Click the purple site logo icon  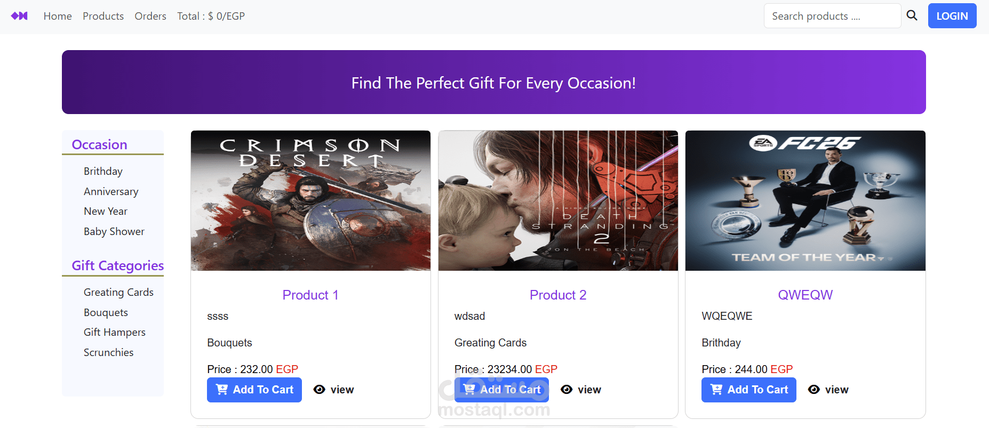click(19, 16)
